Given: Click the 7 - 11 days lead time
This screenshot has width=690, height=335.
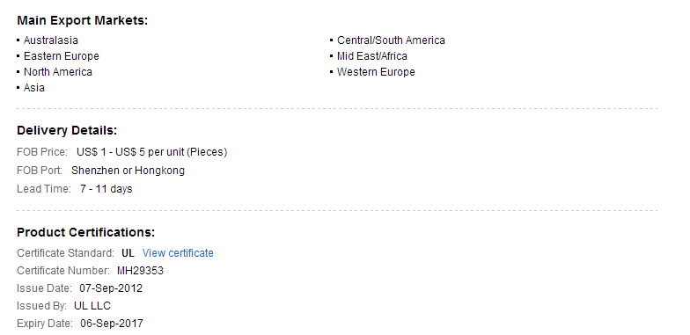Looking at the screenshot, I should (x=106, y=189).
